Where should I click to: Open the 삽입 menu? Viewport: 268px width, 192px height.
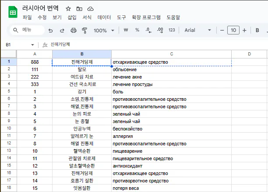coord(72,17)
